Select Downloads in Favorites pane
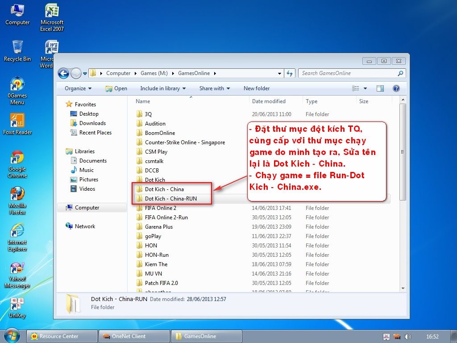This screenshot has width=457, height=343. [x=92, y=123]
